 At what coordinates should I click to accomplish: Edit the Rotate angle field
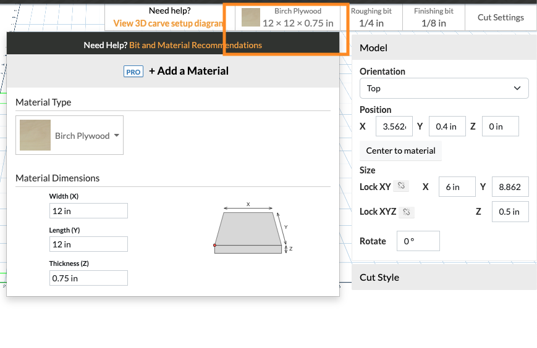pos(418,241)
